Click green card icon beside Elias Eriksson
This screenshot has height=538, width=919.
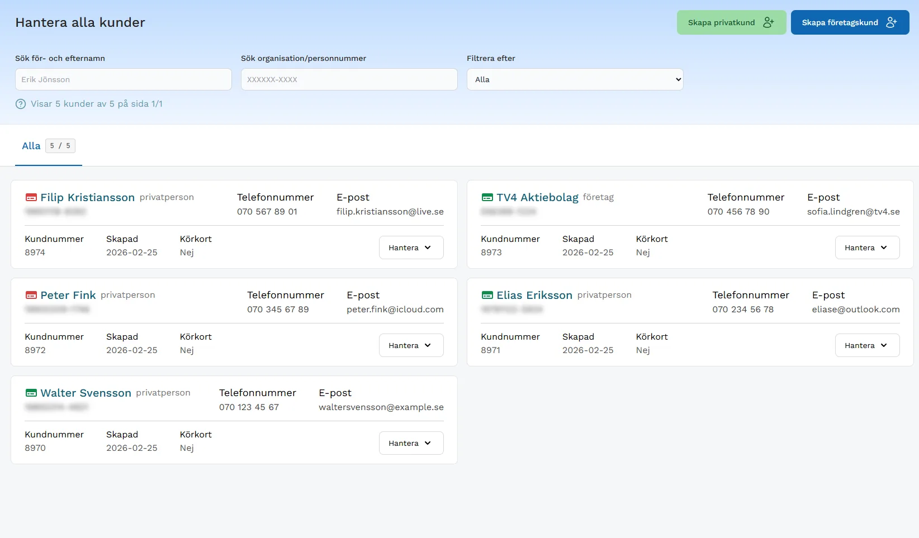point(487,296)
